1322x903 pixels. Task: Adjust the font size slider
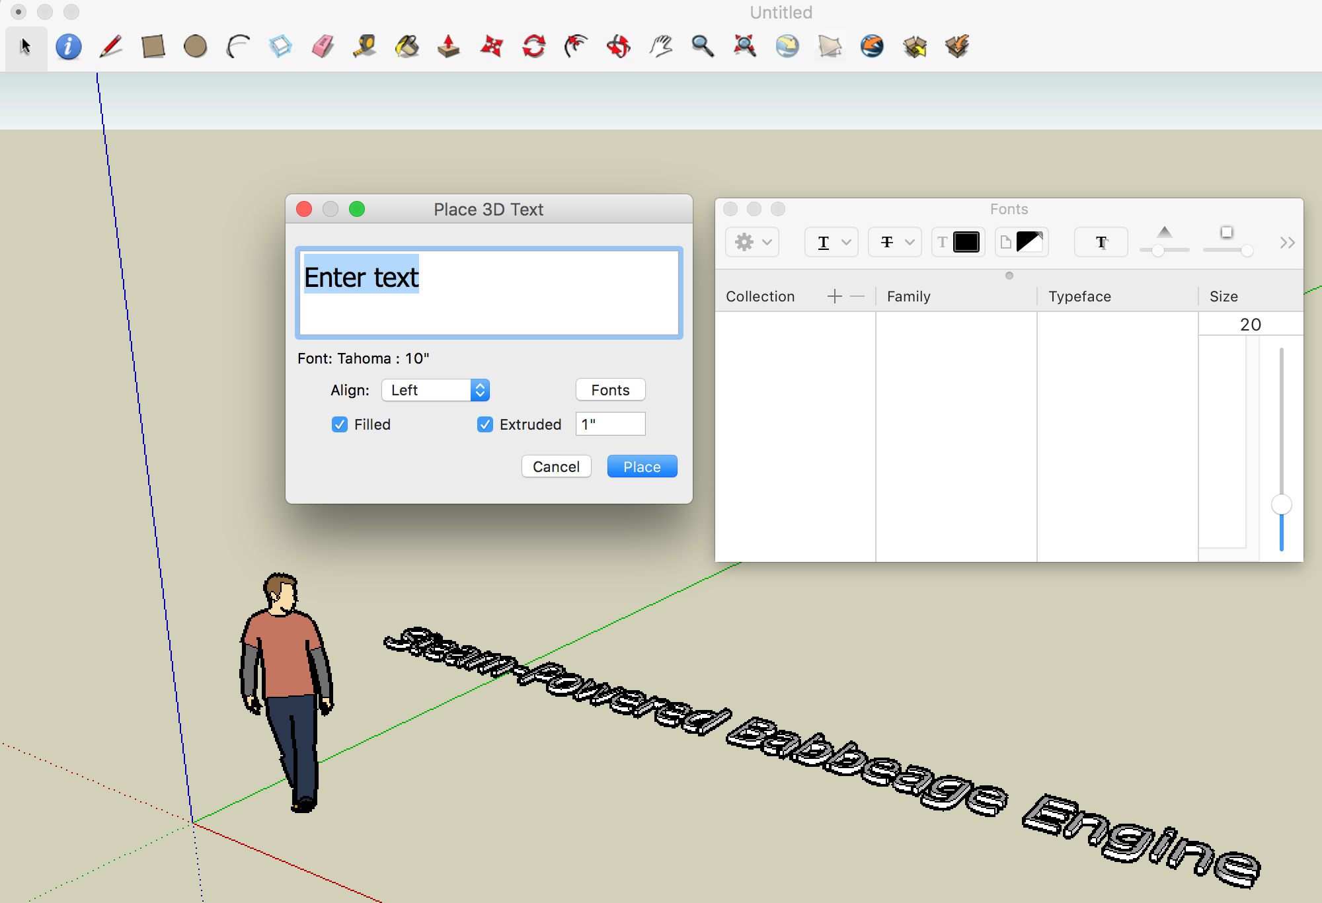1281,504
